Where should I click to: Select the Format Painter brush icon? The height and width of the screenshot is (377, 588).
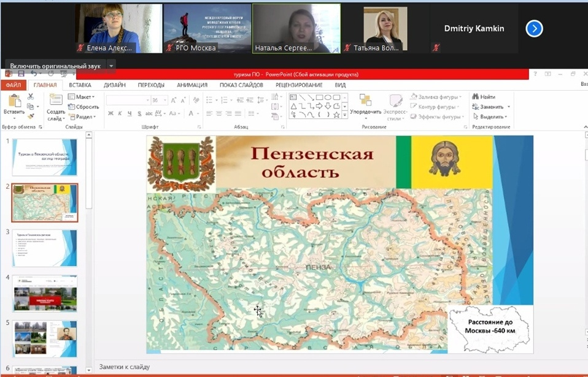tap(31, 116)
